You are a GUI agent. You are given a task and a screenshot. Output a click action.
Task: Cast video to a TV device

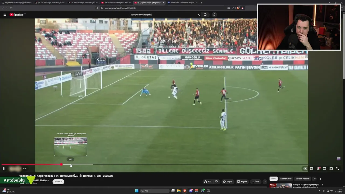point(331,168)
